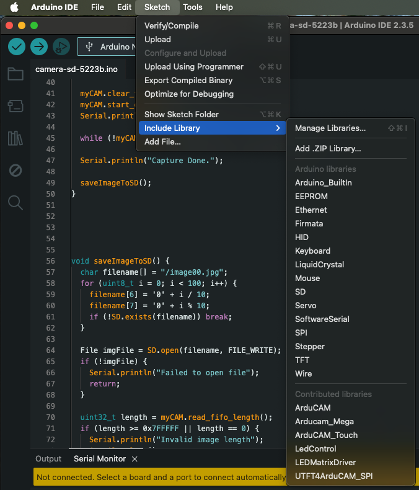Click Verify/Compile in the Sketch menu

[171, 26]
